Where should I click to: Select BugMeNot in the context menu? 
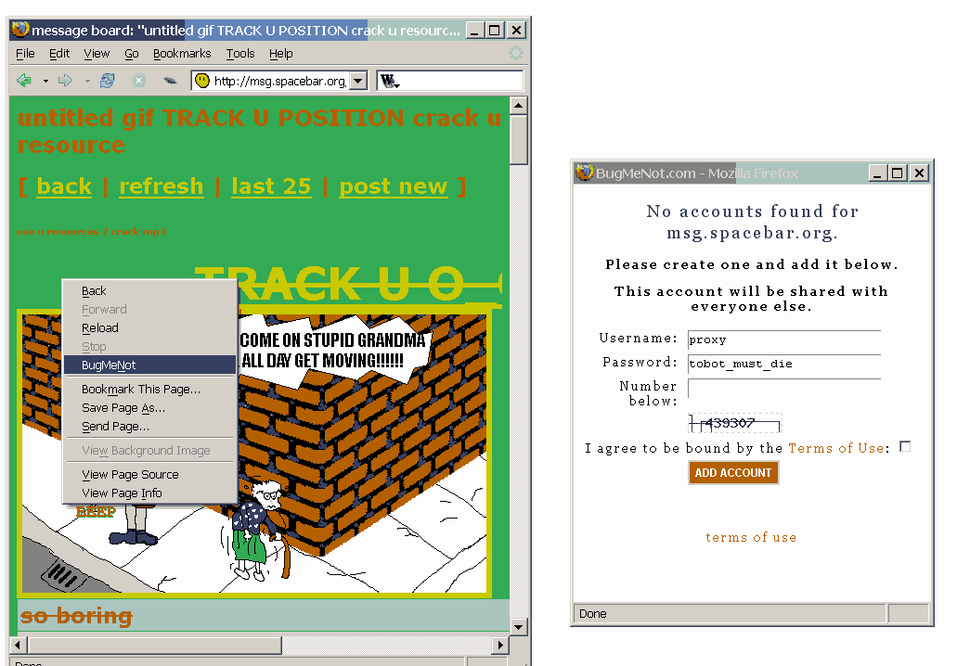point(149,365)
